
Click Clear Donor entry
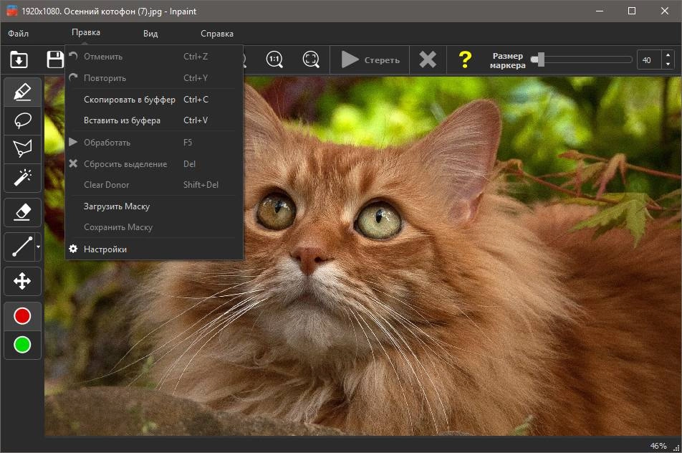coord(154,185)
